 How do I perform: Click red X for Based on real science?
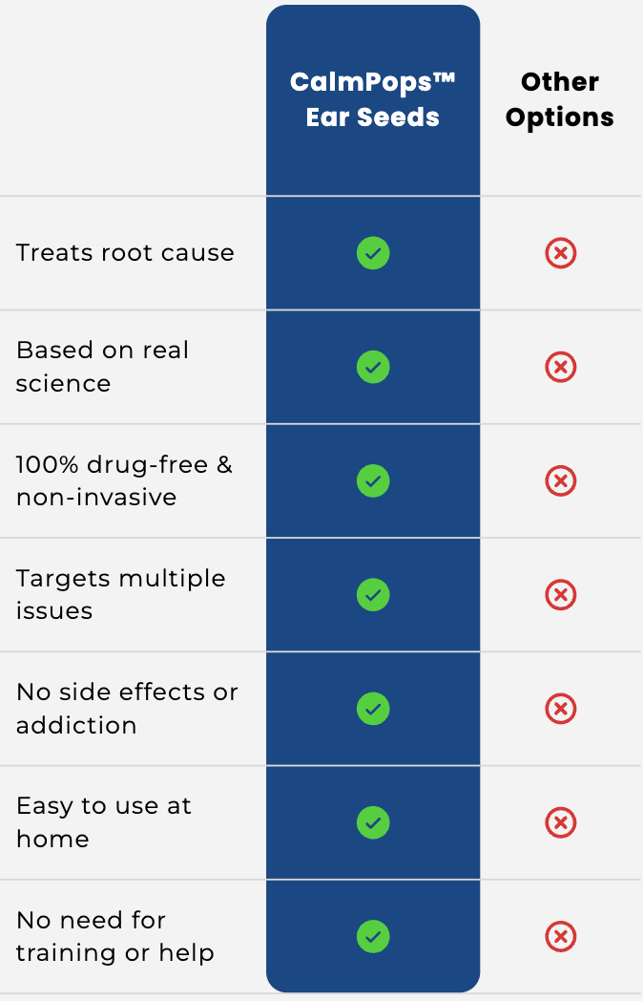[x=560, y=367]
